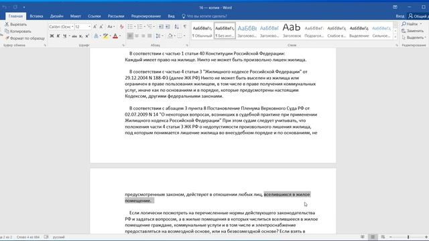
Task: Increase font size with the larger A icon
Action: tap(95, 27)
